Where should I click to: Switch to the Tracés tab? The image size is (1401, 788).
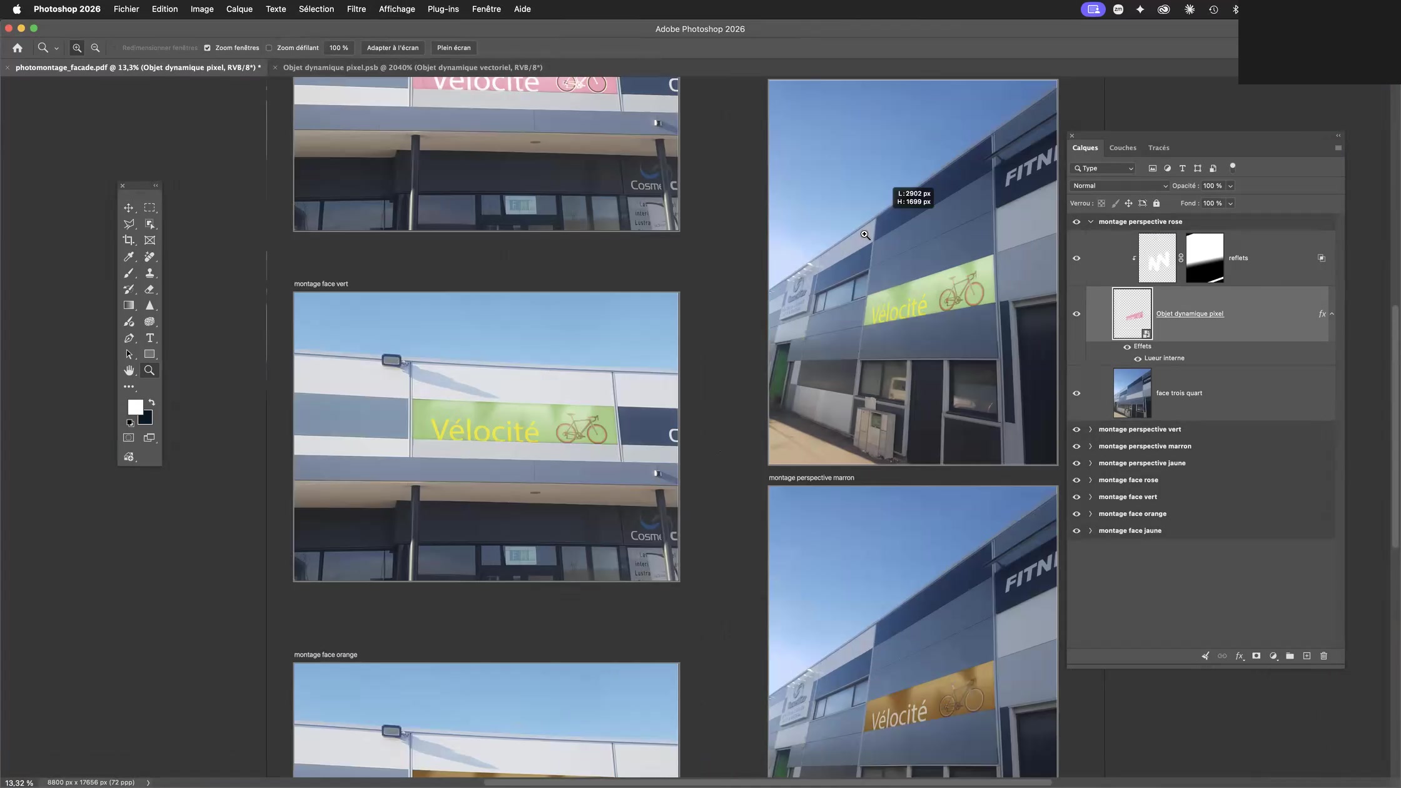coord(1159,148)
